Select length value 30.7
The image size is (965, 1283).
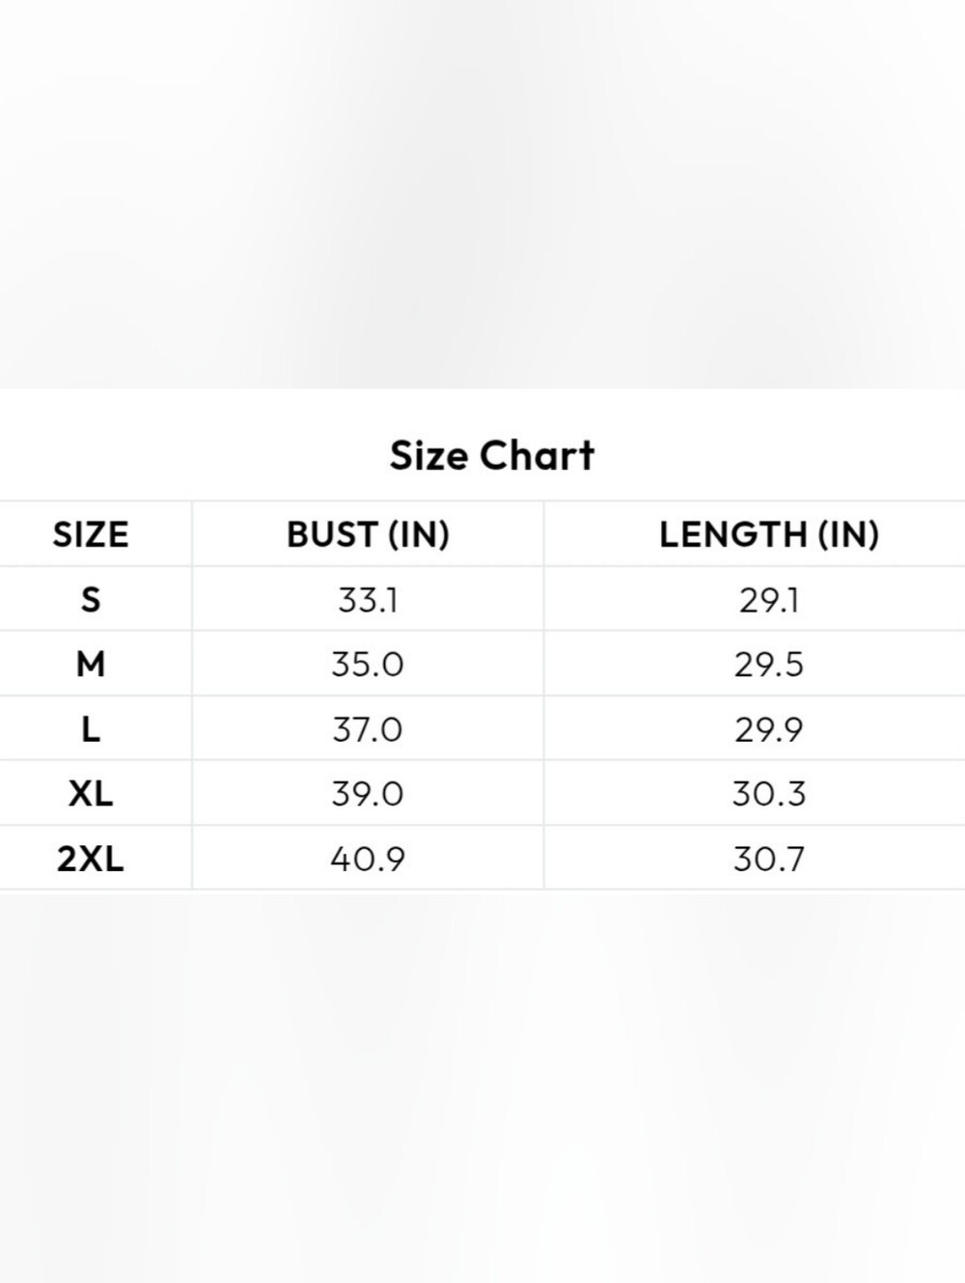(769, 859)
